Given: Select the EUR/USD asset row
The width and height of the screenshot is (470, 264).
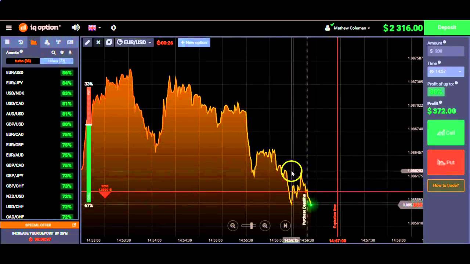Looking at the screenshot, I should click(39, 73).
